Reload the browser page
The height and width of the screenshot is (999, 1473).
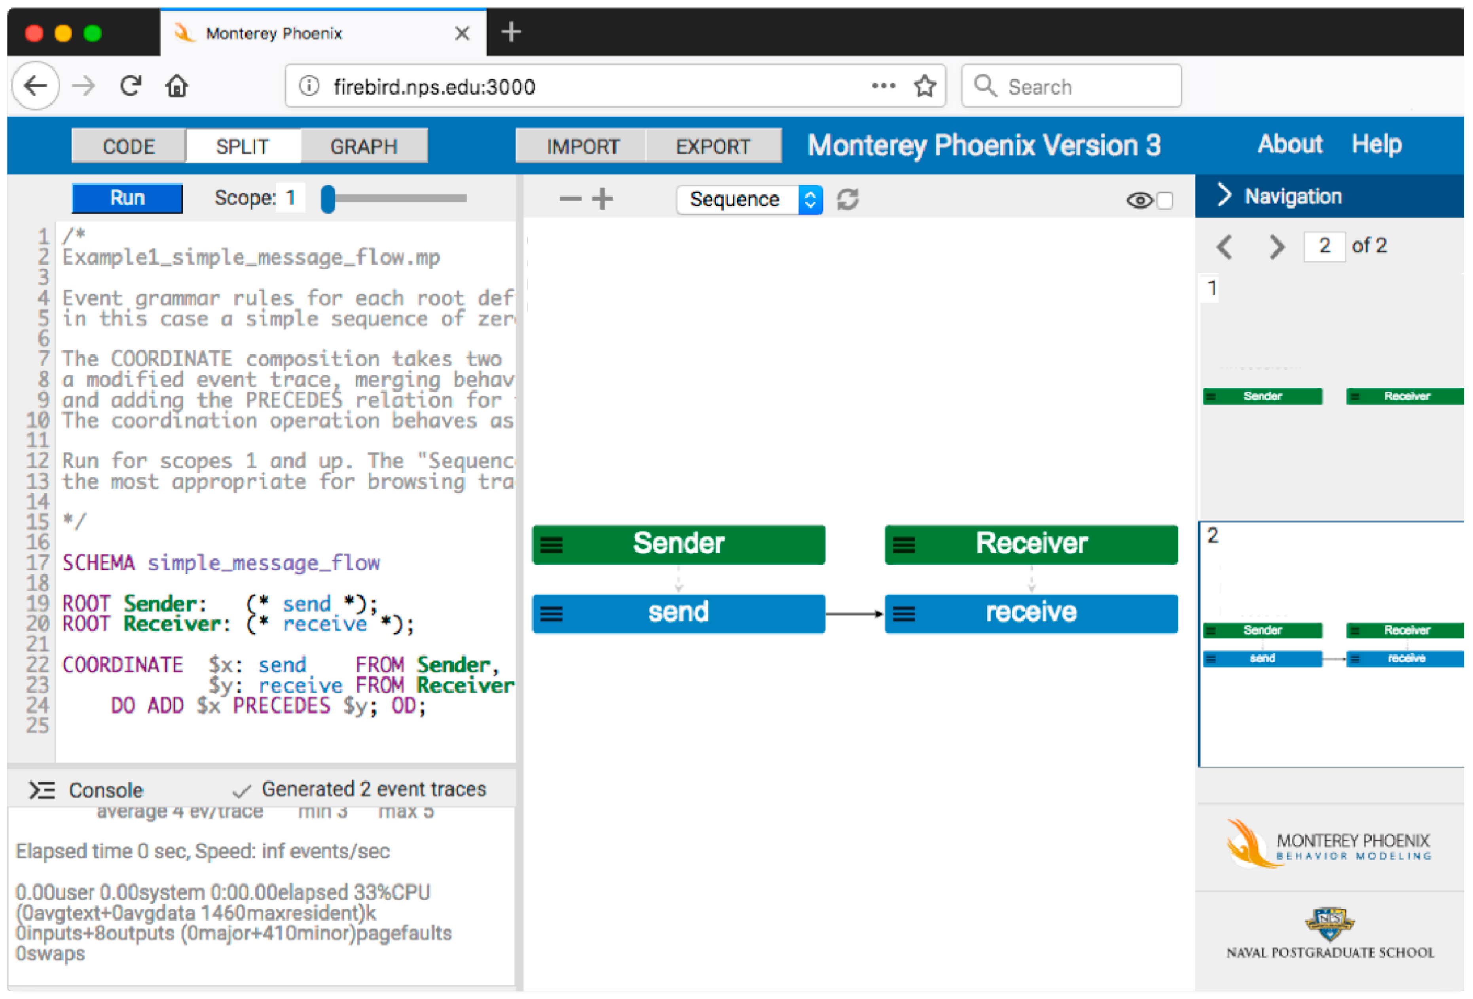click(131, 85)
